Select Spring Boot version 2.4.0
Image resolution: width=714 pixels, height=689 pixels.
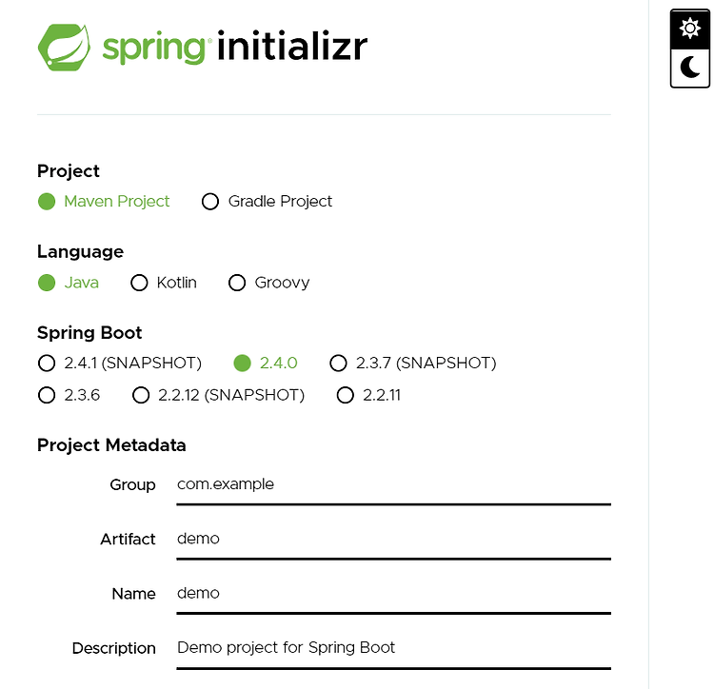point(266,364)
